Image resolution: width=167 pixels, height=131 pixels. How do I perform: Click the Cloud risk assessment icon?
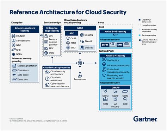click(x=47, y=79)
